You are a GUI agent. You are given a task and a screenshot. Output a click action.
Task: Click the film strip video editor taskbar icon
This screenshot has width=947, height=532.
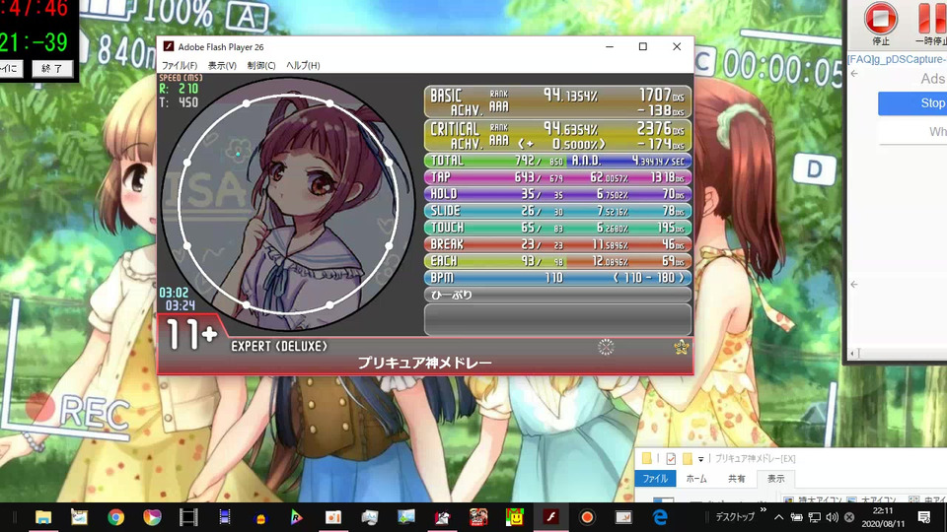click(x=188, y=517)
